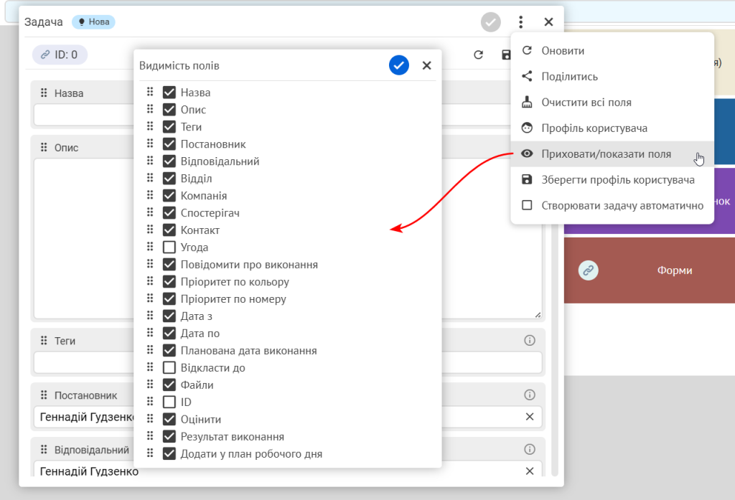Screen dimensions: 735x500
Task: Click drag handle of Додати у план робочого дня
Action: (150, 453)
